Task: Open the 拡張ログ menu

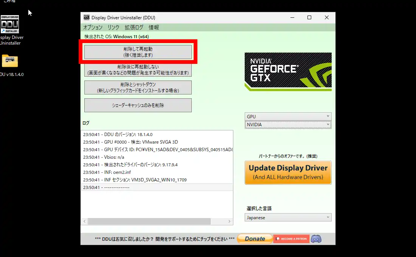Action: coord(134,27)
